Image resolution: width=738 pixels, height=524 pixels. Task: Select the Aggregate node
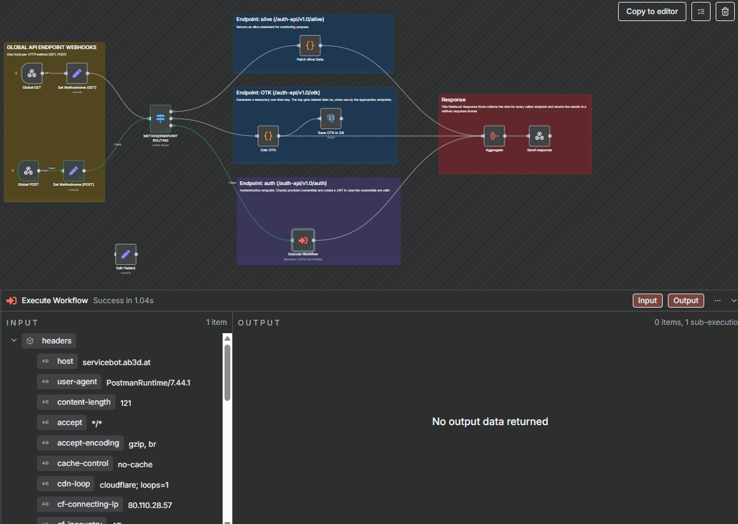494,135
